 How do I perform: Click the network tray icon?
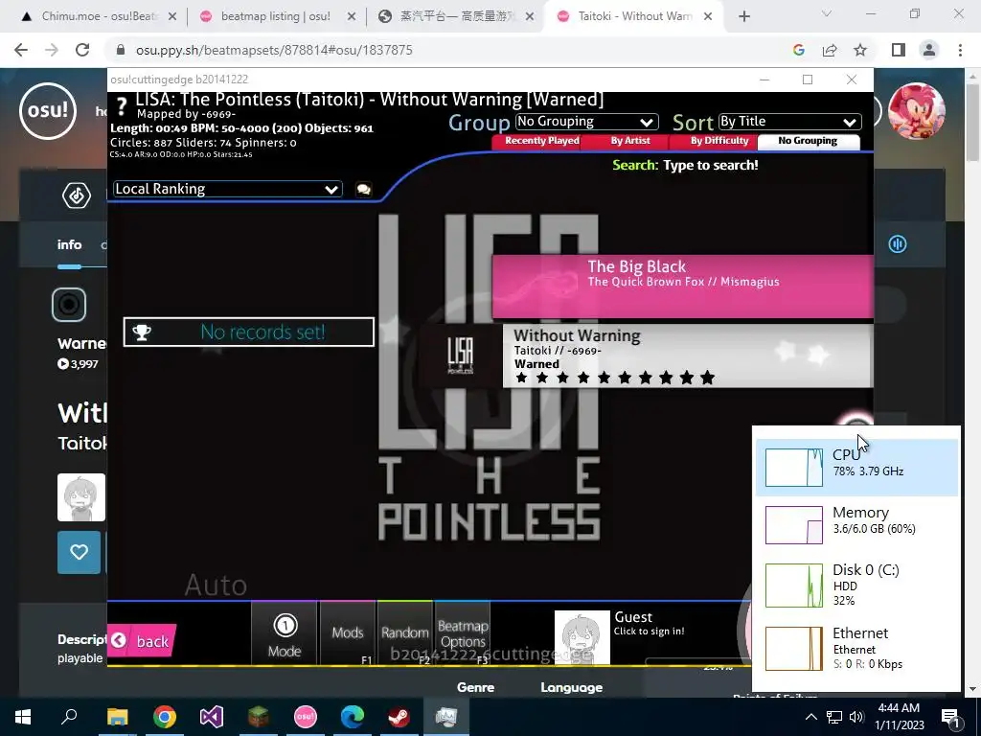click(834, 717)
